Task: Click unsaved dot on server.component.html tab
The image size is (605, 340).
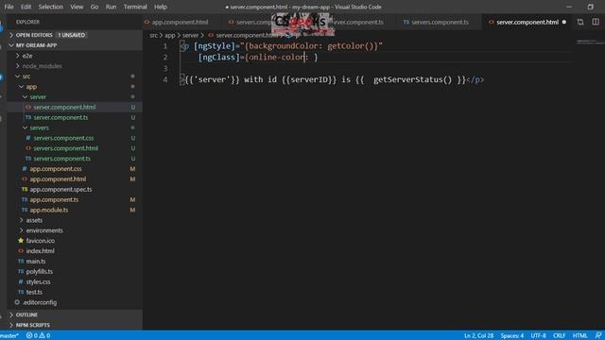Action: point(564,22)
